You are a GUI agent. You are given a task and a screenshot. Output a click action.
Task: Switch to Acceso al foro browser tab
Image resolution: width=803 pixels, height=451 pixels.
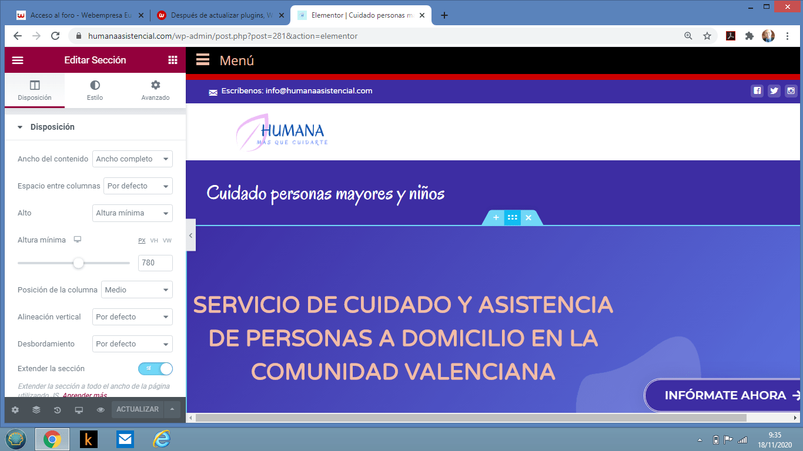(79, 16)
